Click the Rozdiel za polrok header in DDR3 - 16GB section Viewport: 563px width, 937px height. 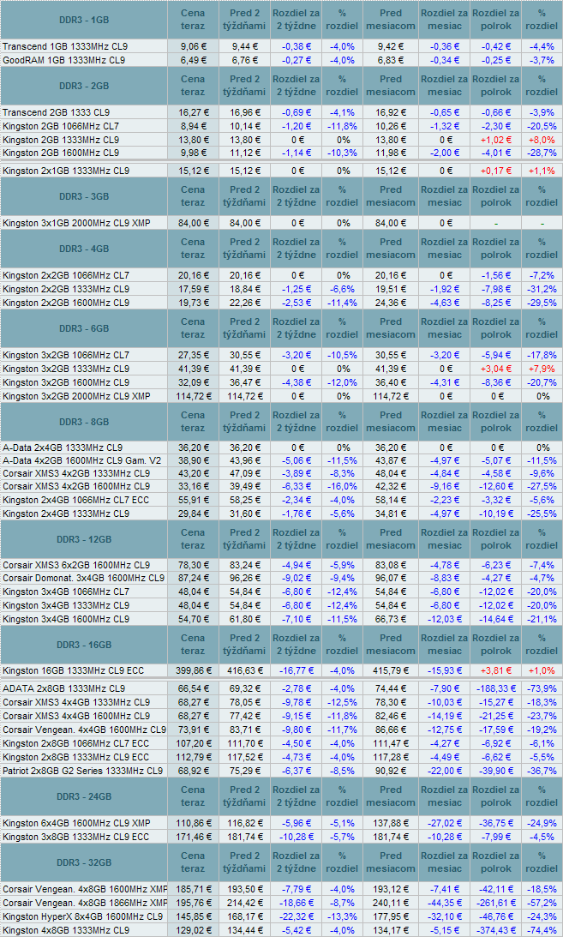tap(496, 645)
